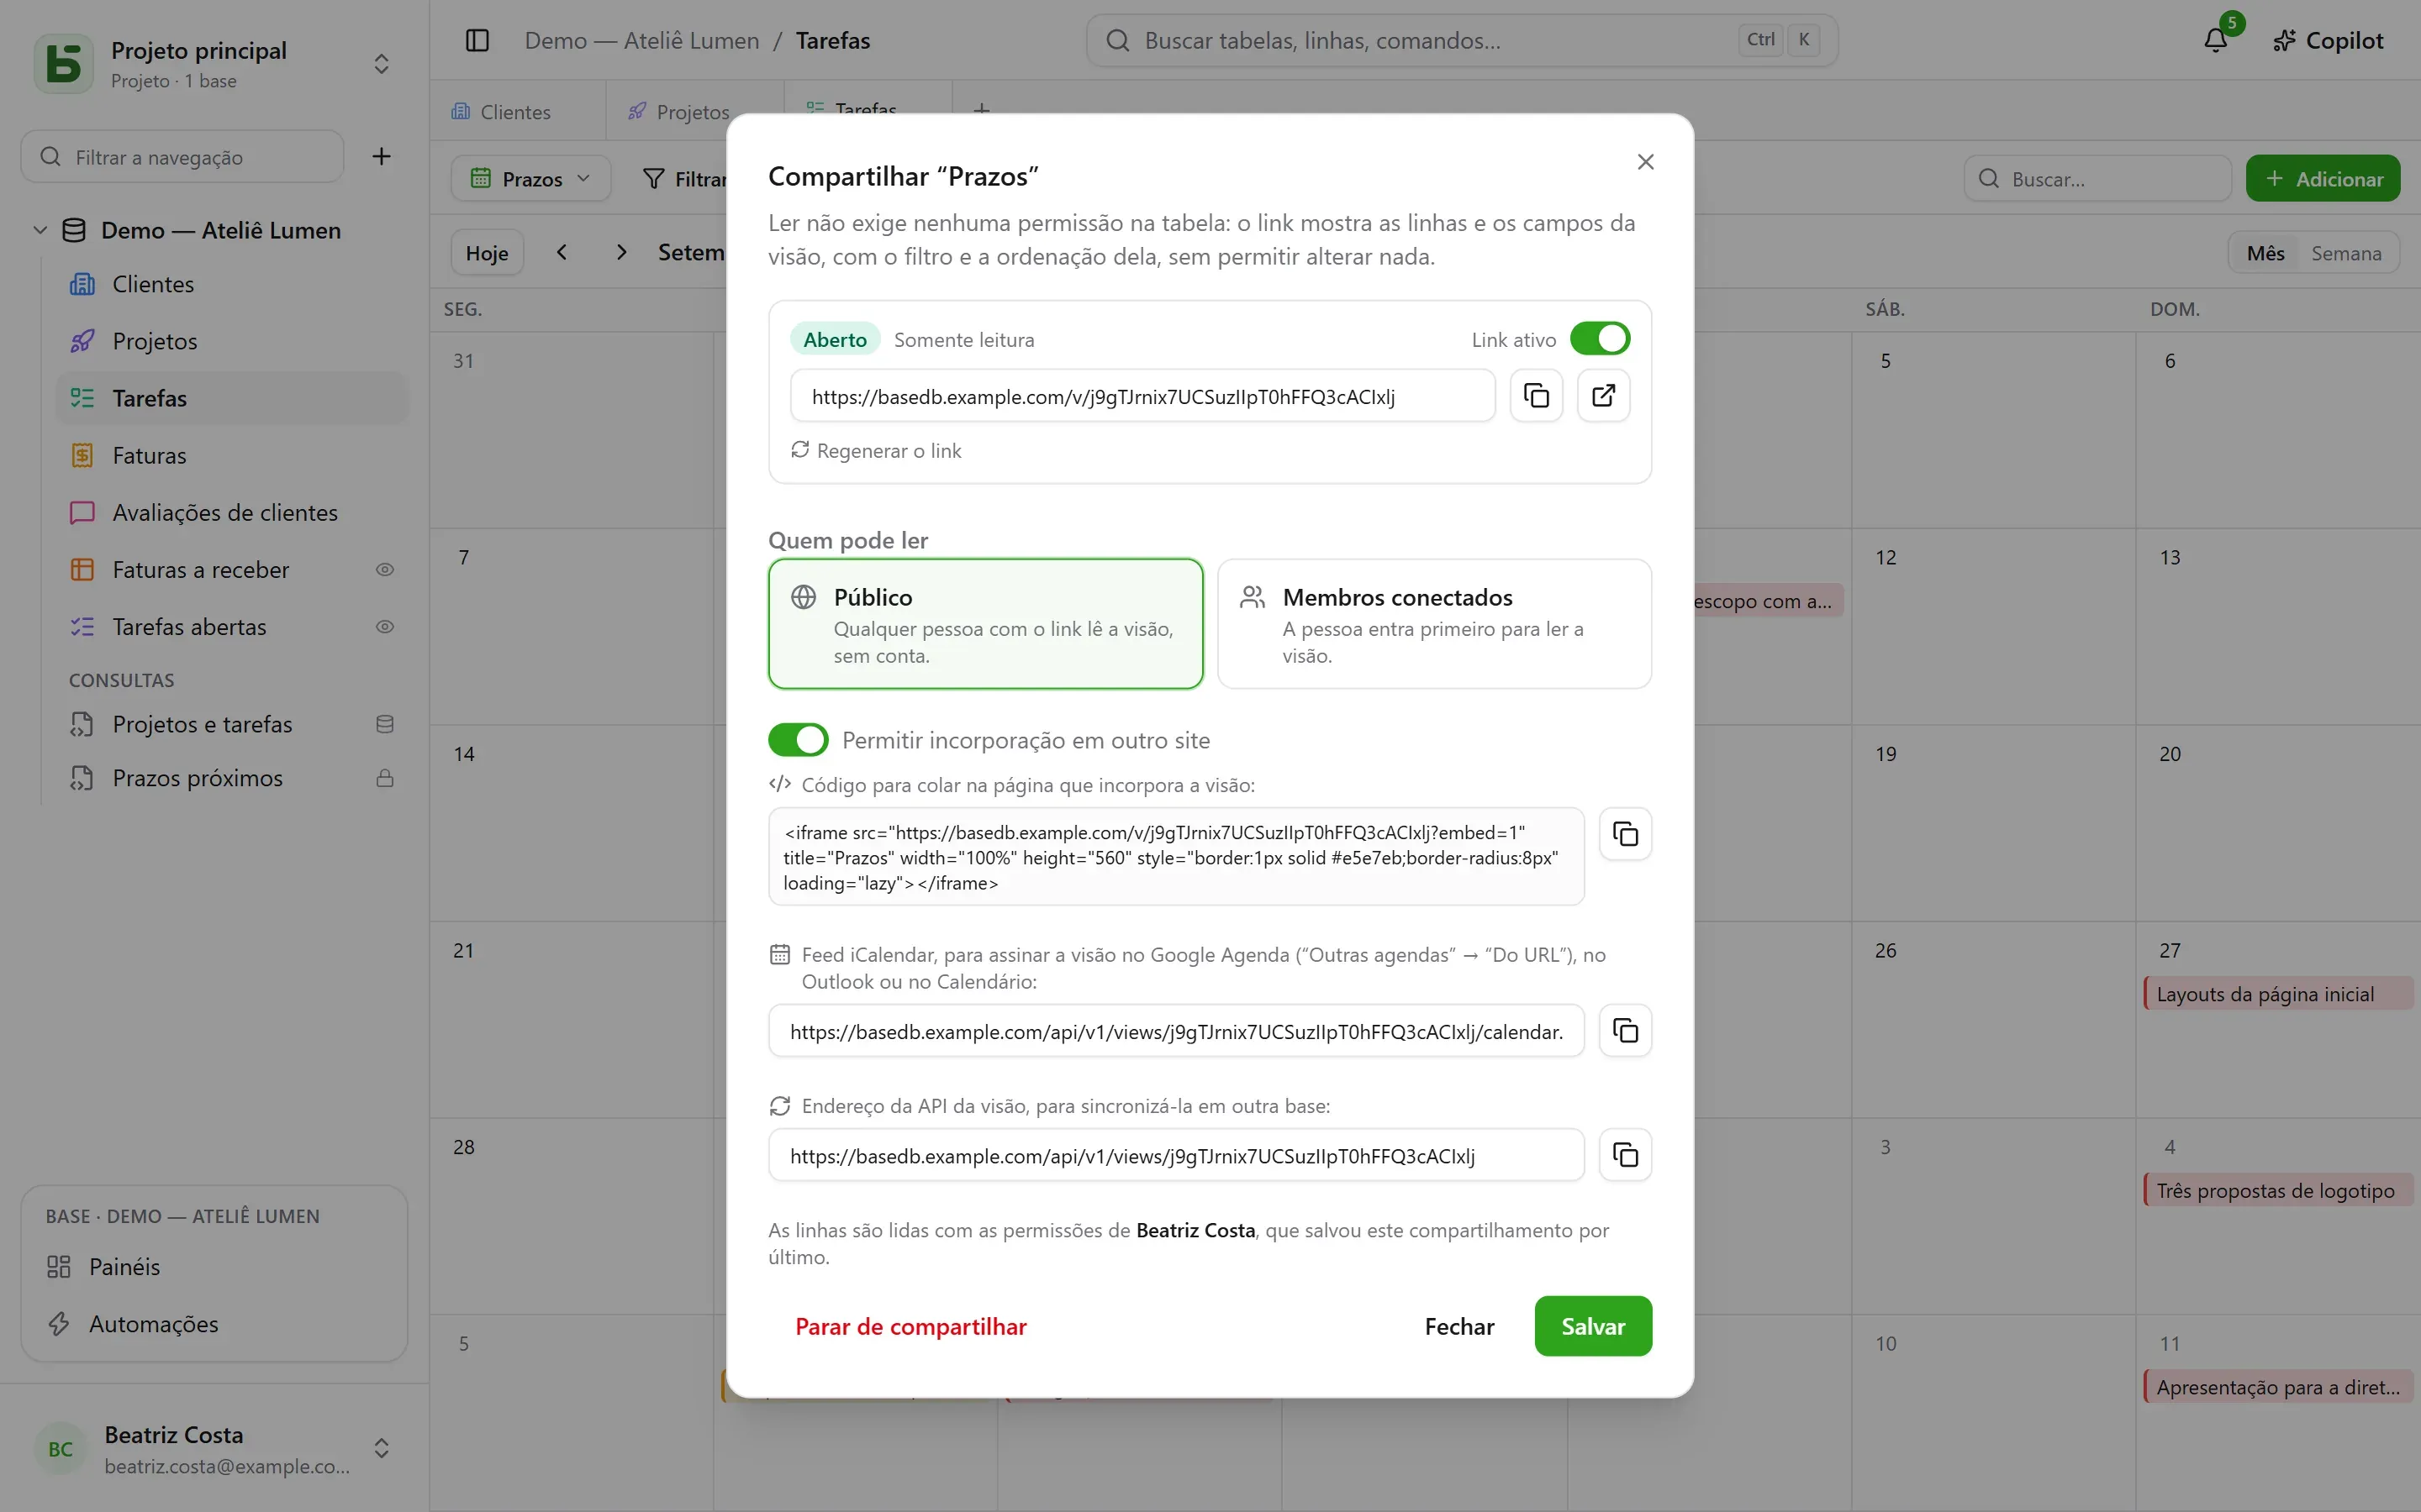2421x1512 pixels.
Task: Click the lock icon on Prazos próximos
Action: pyautogui.click(x=384, y=778)
